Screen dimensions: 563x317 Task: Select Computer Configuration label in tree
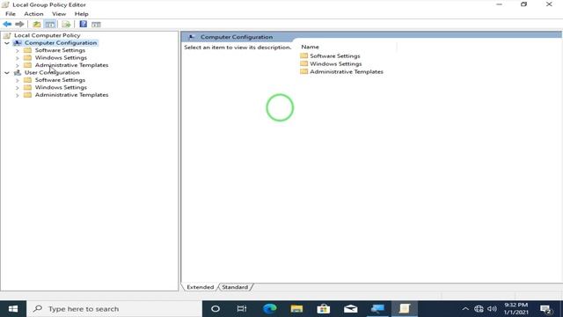click(61, 43)
